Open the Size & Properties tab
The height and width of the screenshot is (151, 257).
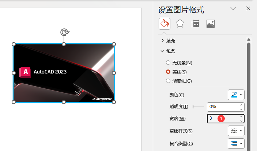[195, 24]
